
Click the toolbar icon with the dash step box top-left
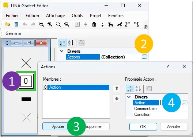click(x=111, y=24)
